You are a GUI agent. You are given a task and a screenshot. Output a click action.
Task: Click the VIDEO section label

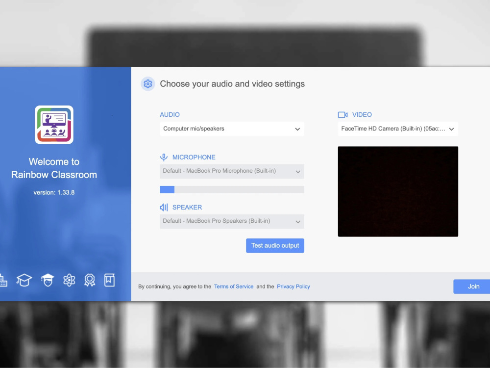coord(362,115)
